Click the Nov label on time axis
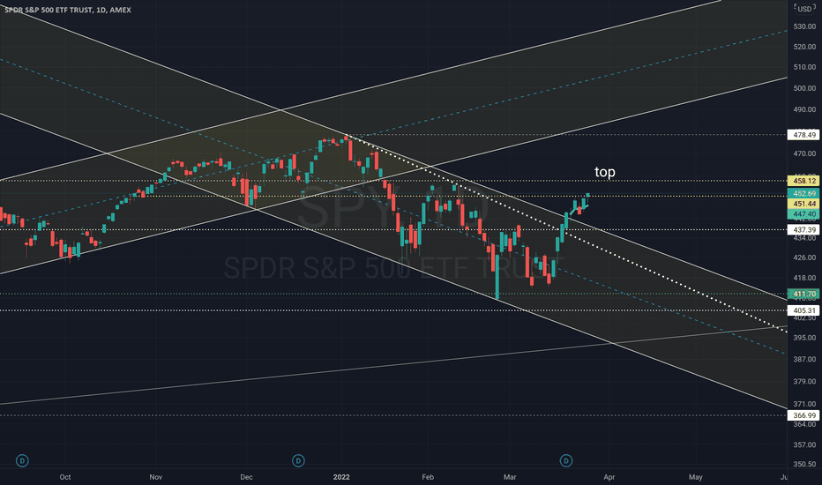This screenshot has height=485, width=822. tap(156, 477)
